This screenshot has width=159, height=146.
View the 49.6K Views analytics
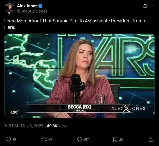pos(58,126)
